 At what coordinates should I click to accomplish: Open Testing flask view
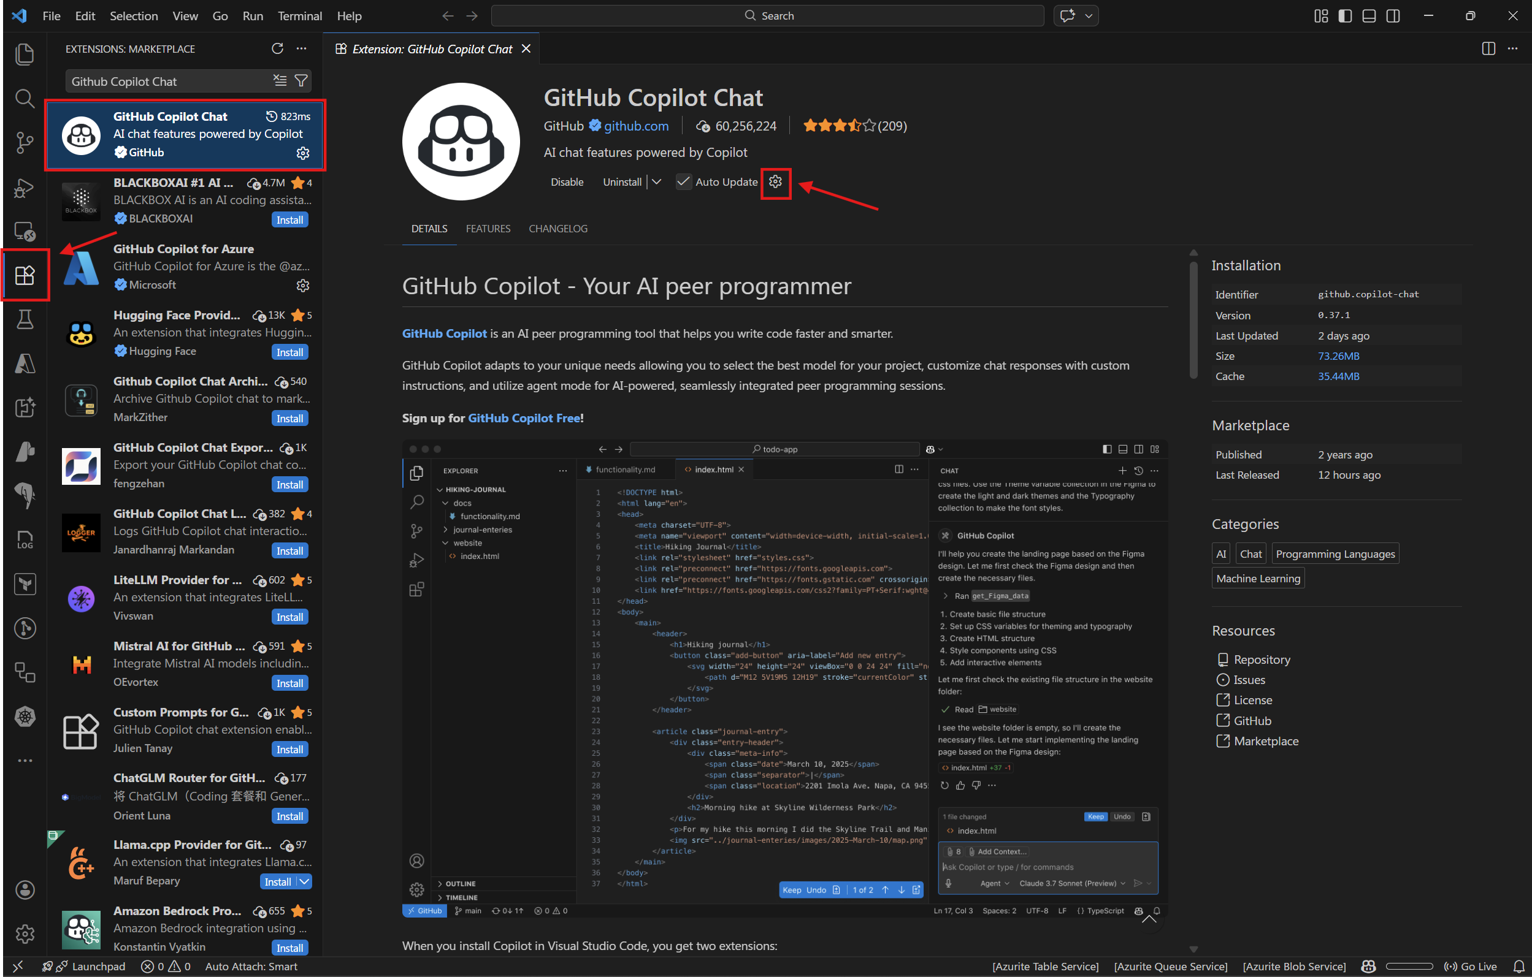[25, 319]
